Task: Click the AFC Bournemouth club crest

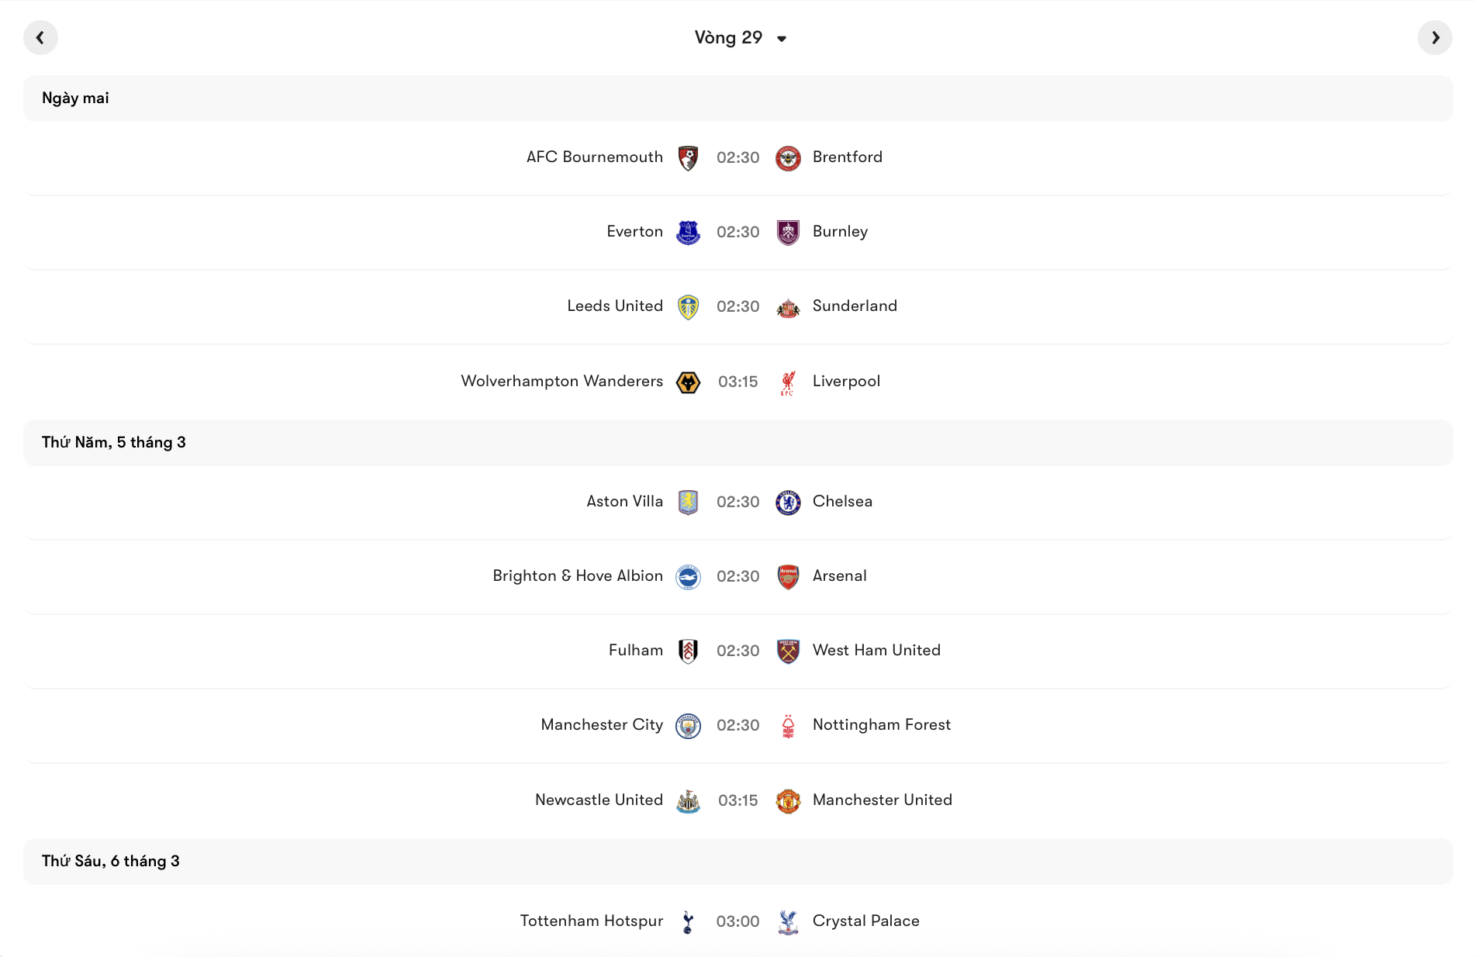Action: (688, 157)
